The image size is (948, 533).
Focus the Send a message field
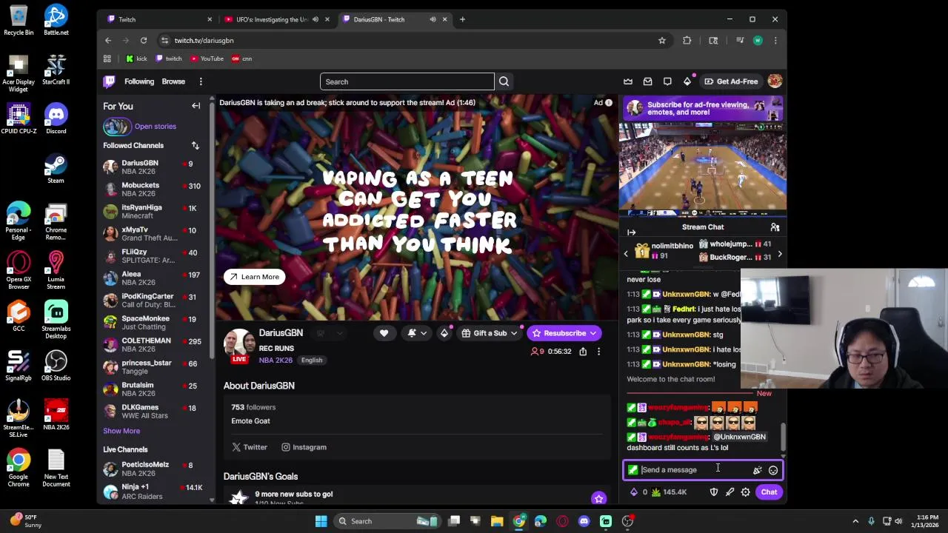702,470
